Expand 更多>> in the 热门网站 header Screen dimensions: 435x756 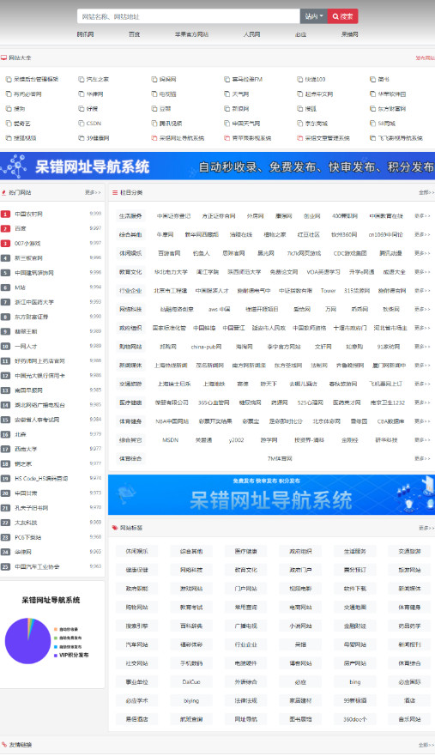93,192
